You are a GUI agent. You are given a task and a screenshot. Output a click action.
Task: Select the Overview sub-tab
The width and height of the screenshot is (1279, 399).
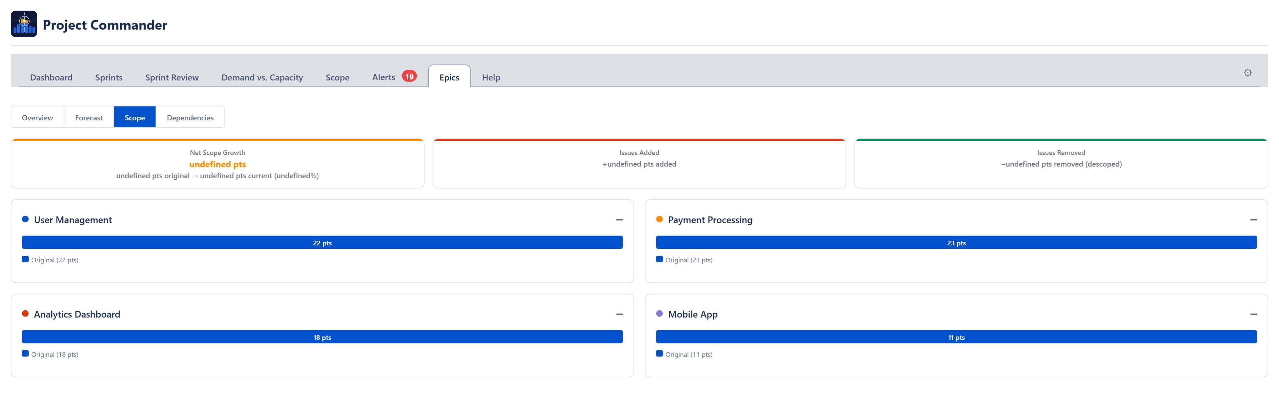point(37,117)
